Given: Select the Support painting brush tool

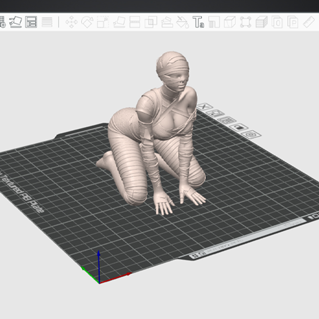Looking at the screenshot, I should pyautogui.click(x=167, y=22).
